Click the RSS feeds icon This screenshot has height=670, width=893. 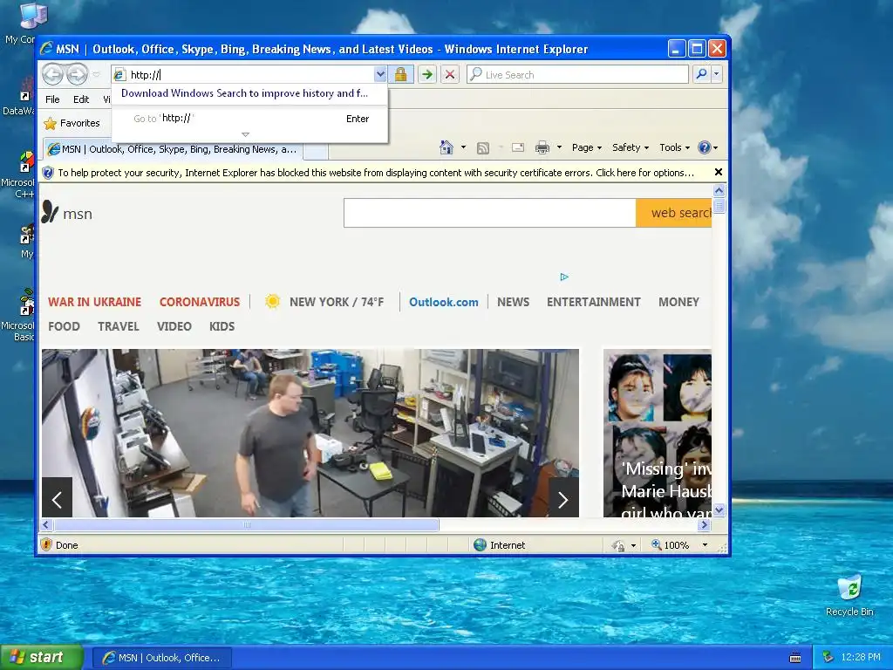click(483, 148)
